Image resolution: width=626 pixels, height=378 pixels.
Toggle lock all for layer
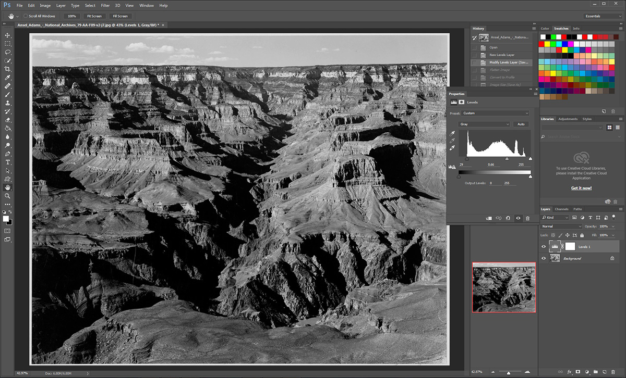582,235
